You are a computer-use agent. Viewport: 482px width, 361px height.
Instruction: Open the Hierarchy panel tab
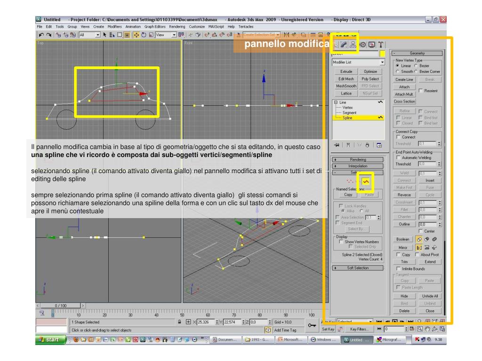pyautogui.click(x=353, y=45)
